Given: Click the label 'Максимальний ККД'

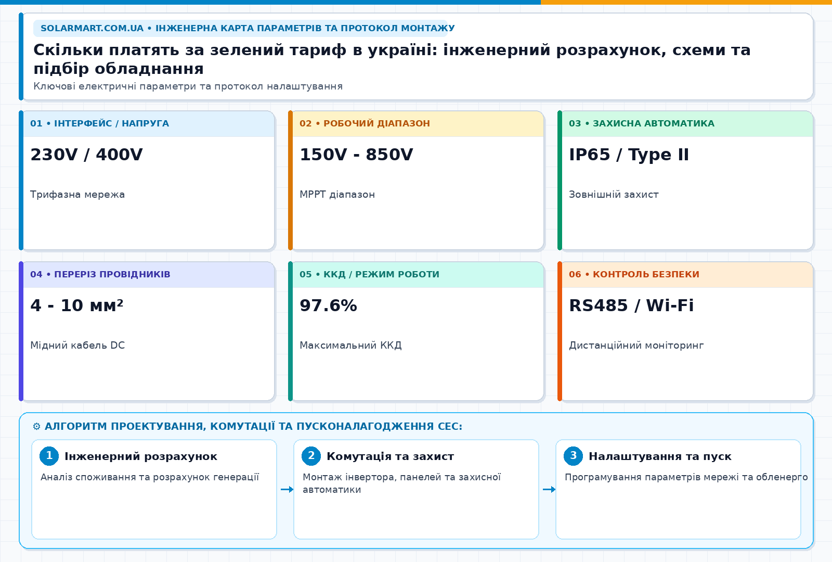Looking at the screenshot, I should pyautogui.click(x=350, y=346).
